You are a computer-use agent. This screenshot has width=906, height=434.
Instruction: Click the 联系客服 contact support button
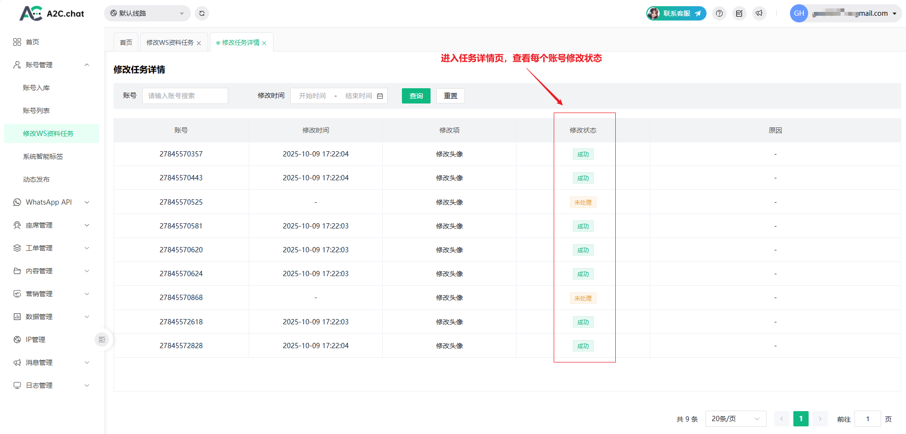point(676,13)
